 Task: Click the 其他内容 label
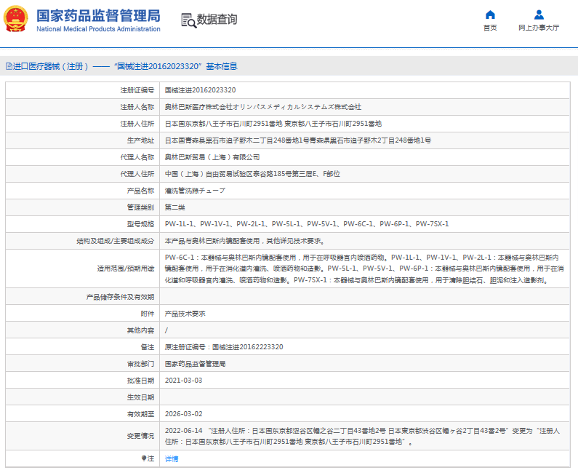click(x=140, y=330)
